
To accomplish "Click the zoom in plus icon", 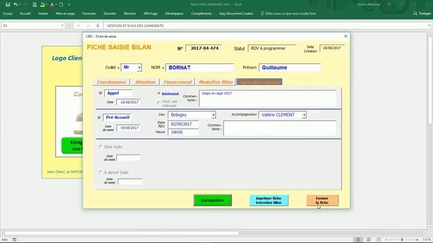I will [x=417, y=240].
